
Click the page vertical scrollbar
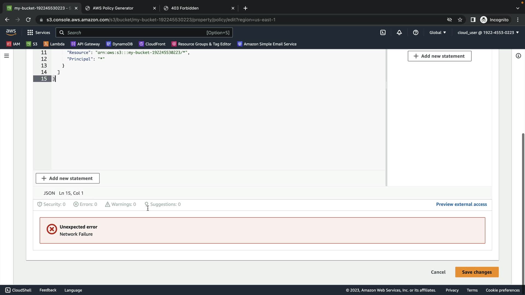pos(523,208)
